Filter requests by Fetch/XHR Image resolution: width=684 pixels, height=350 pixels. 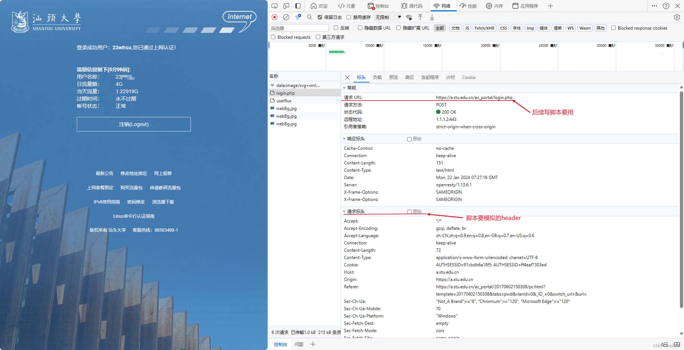click(x=484, y=28)
